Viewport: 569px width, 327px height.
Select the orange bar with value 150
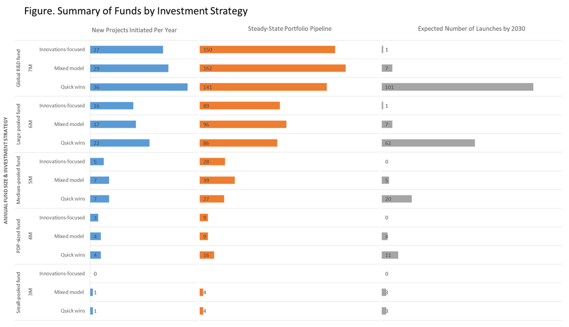[x=267, y=50]
